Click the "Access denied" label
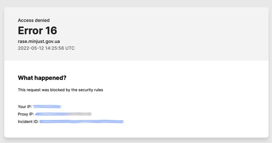 coord(34,20)
